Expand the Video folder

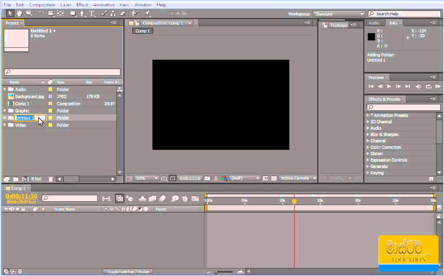[x=4, y=125]
